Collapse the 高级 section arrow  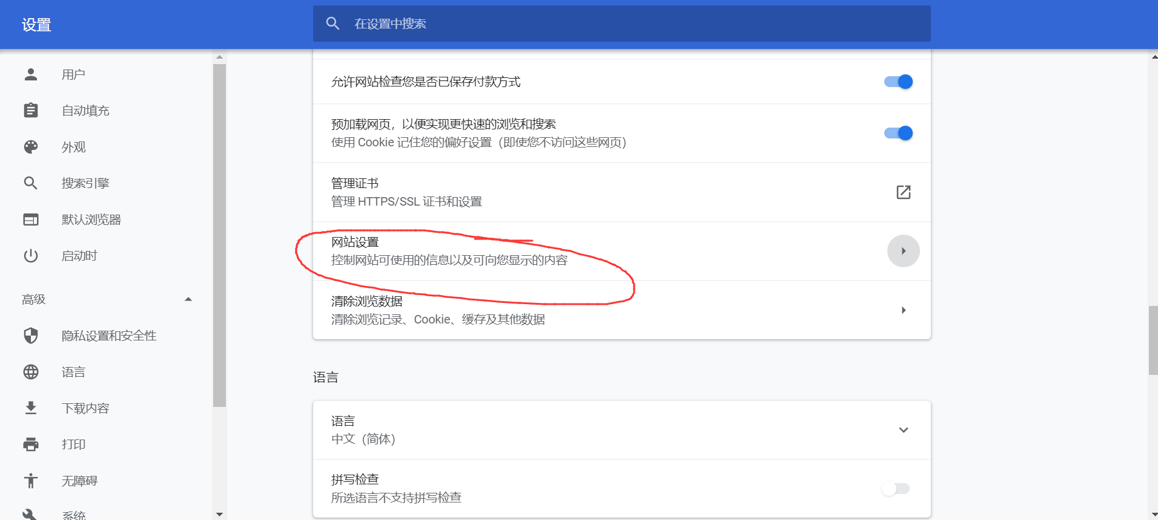[x=188, y=299]
